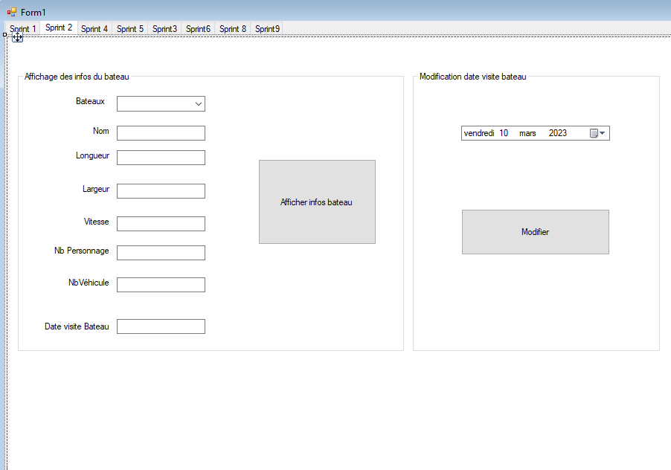The width and height of the screenshot is (671, 470).
Task: Open the Sprint9 tab
Action: pyautogui.click(x=267, y=29)
